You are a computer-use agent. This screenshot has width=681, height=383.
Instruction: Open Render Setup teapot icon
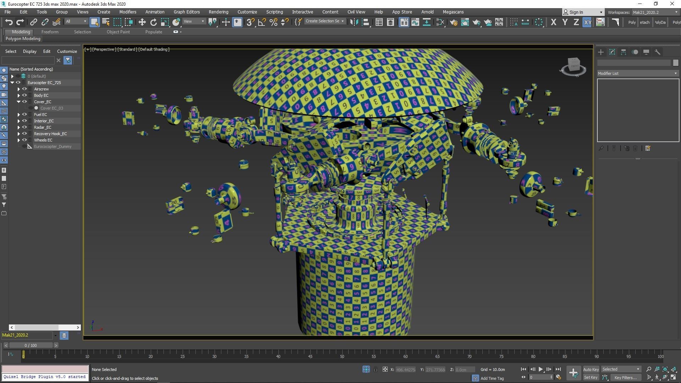[x=453, y=22]
